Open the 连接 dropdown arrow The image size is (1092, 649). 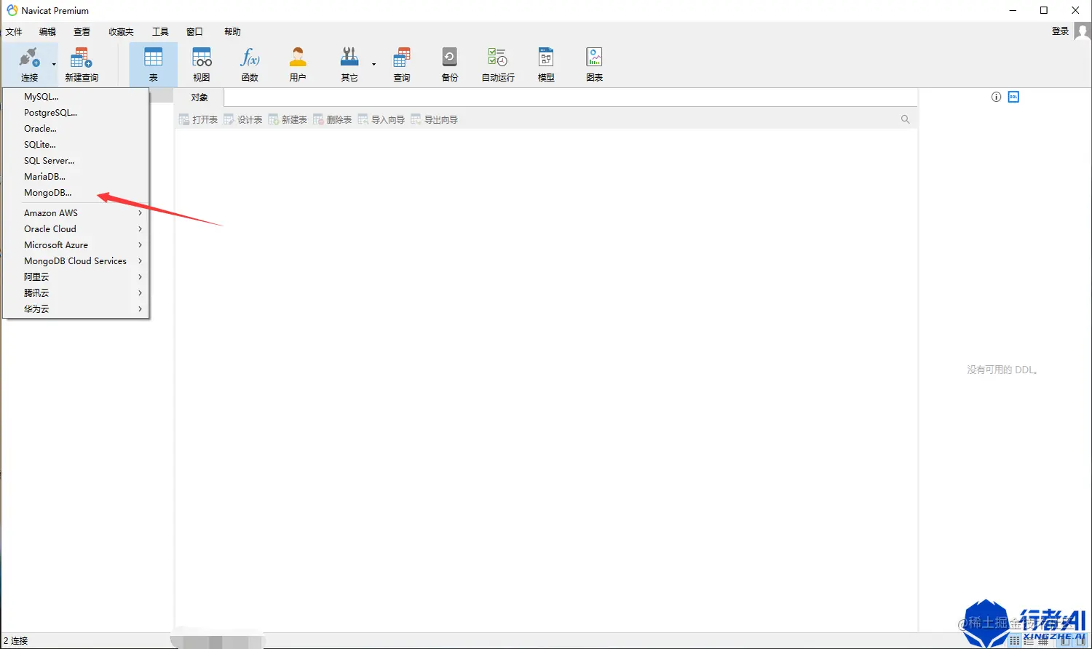click(54, 65)
